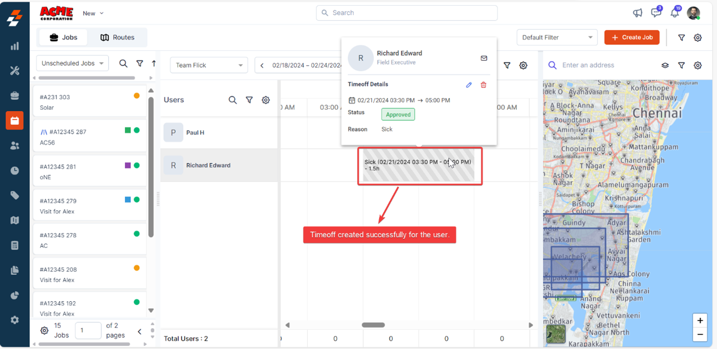Click the pencil edit icon in Timeoff Details

coord(468,85)
